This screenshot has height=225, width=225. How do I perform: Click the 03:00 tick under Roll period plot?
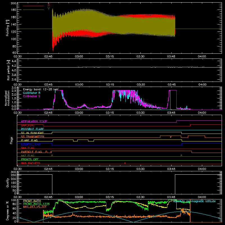[x=79, y=85]
